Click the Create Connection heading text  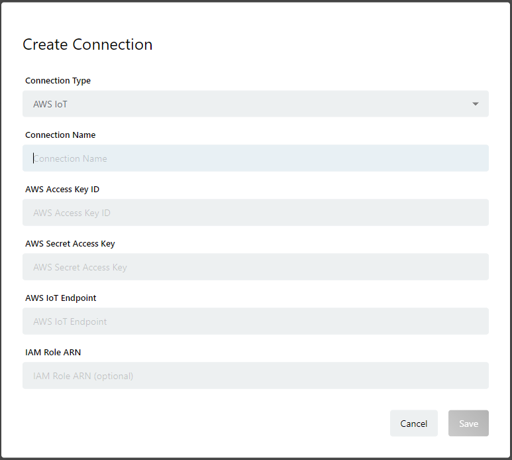87,44
